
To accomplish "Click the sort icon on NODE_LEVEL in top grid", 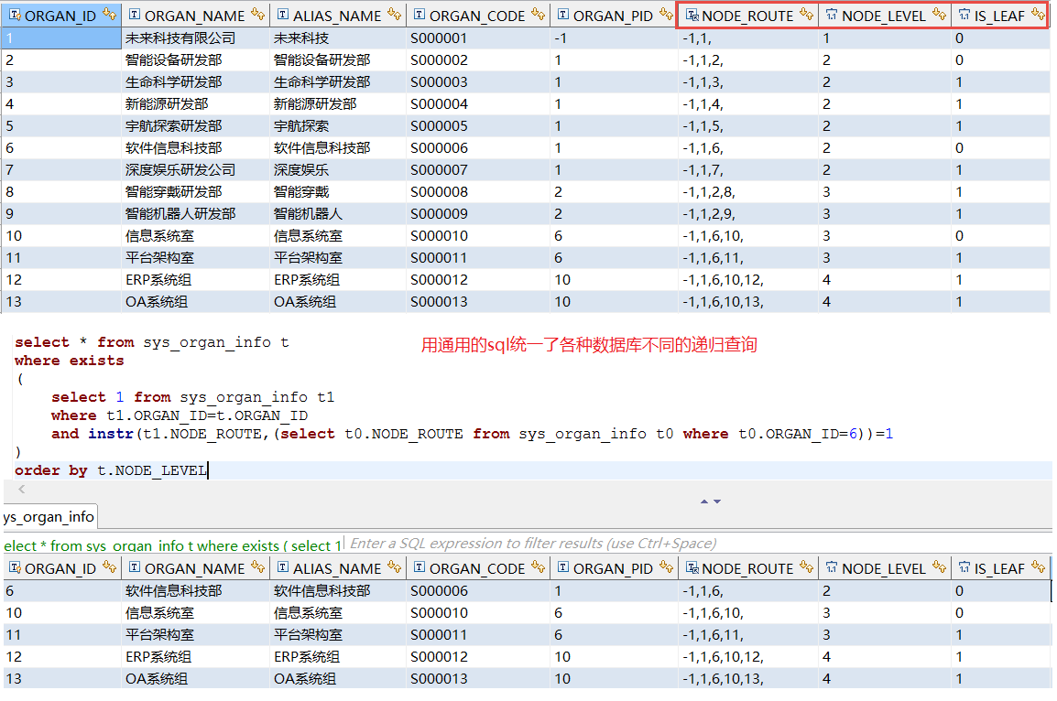I will pyautogui.click(x=940, y=15).
